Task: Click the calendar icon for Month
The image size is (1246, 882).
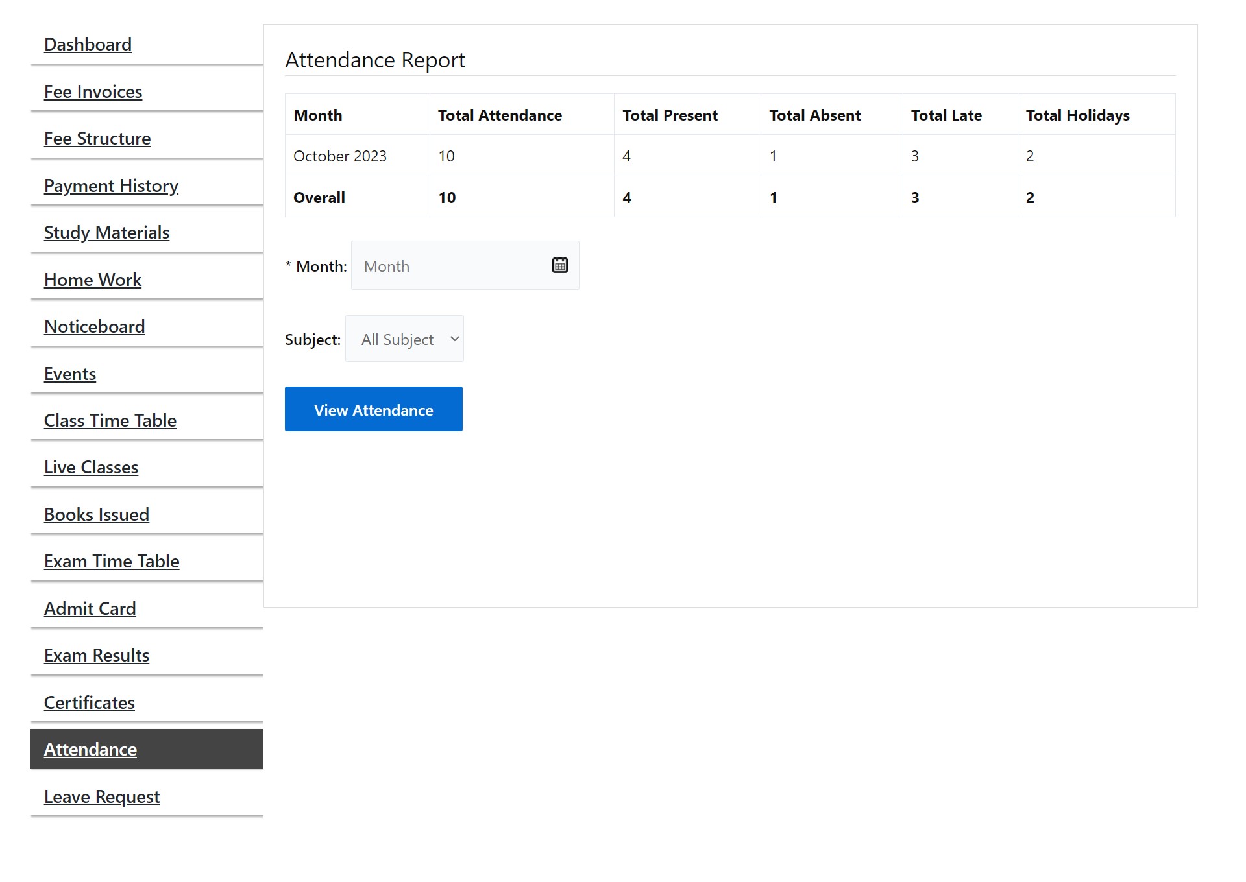Action: click(561, 265)
